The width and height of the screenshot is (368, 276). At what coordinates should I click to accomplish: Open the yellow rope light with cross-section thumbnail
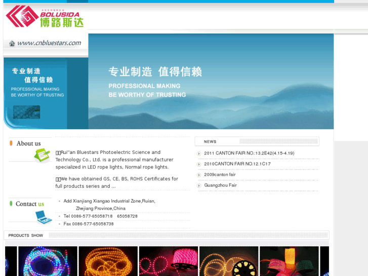pos(229,261)
